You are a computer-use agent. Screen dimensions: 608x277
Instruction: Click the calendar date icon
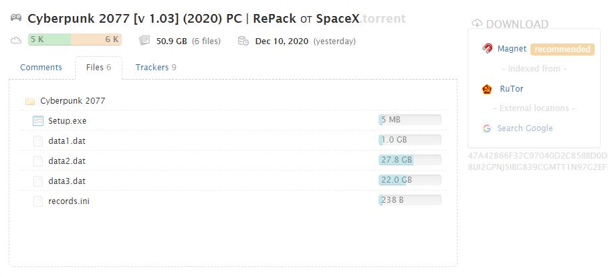pyautogui.click(x=243, y=41)
